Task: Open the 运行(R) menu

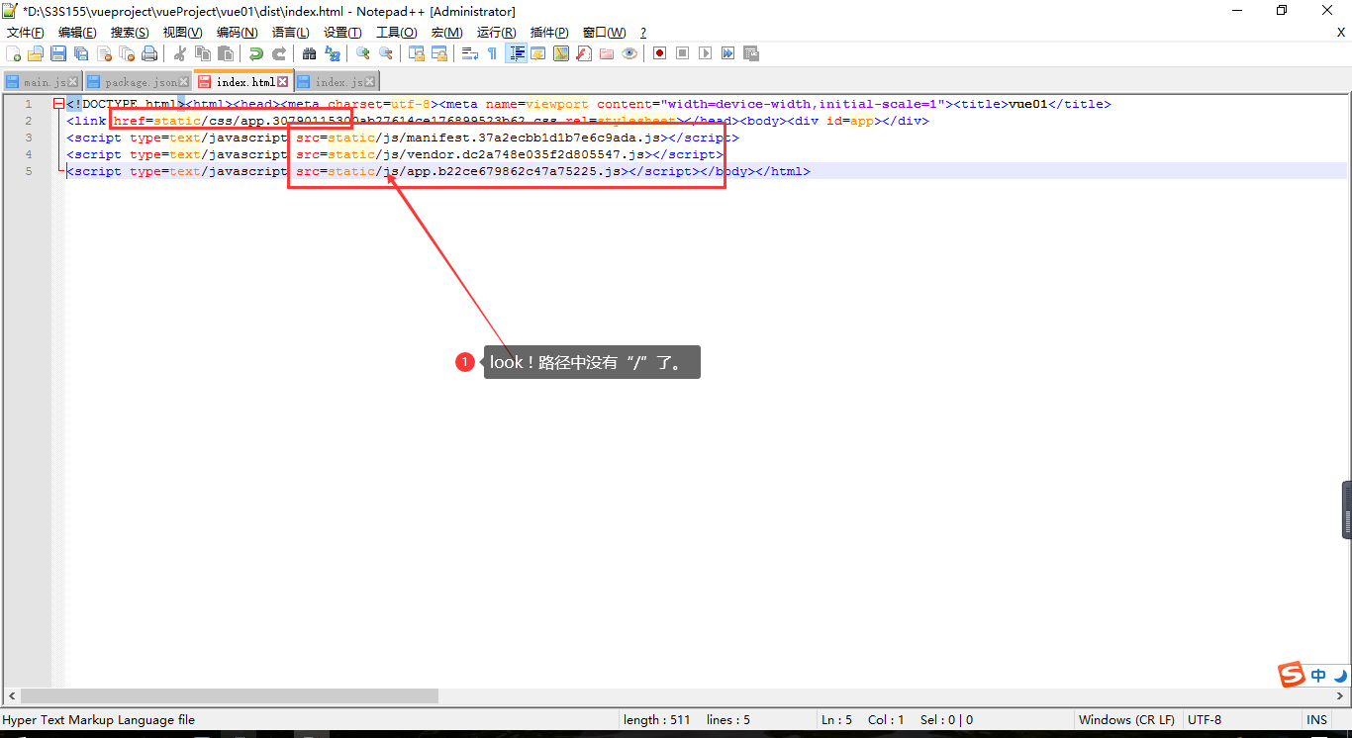Action: click(496, 33)
